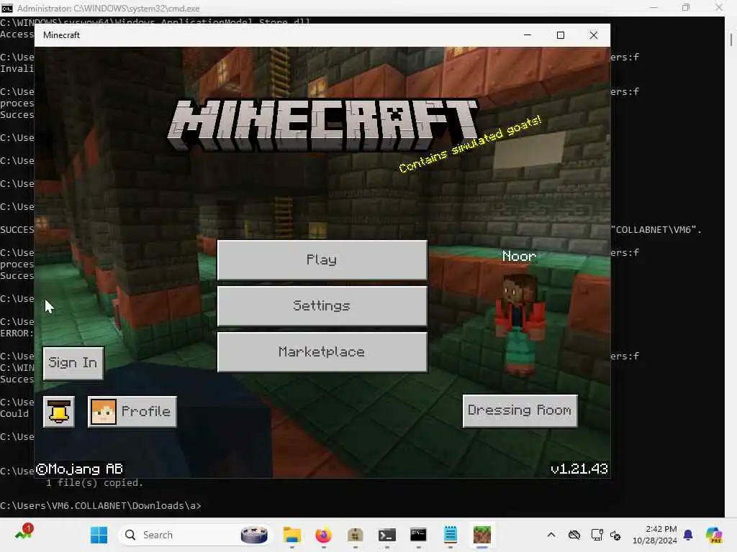Launch Firefox from the taskbar
The width and height of the screenshot is (737, 552).
323,535
